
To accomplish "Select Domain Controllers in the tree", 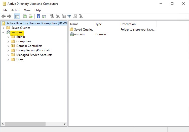I will click(x=29, y=46).
